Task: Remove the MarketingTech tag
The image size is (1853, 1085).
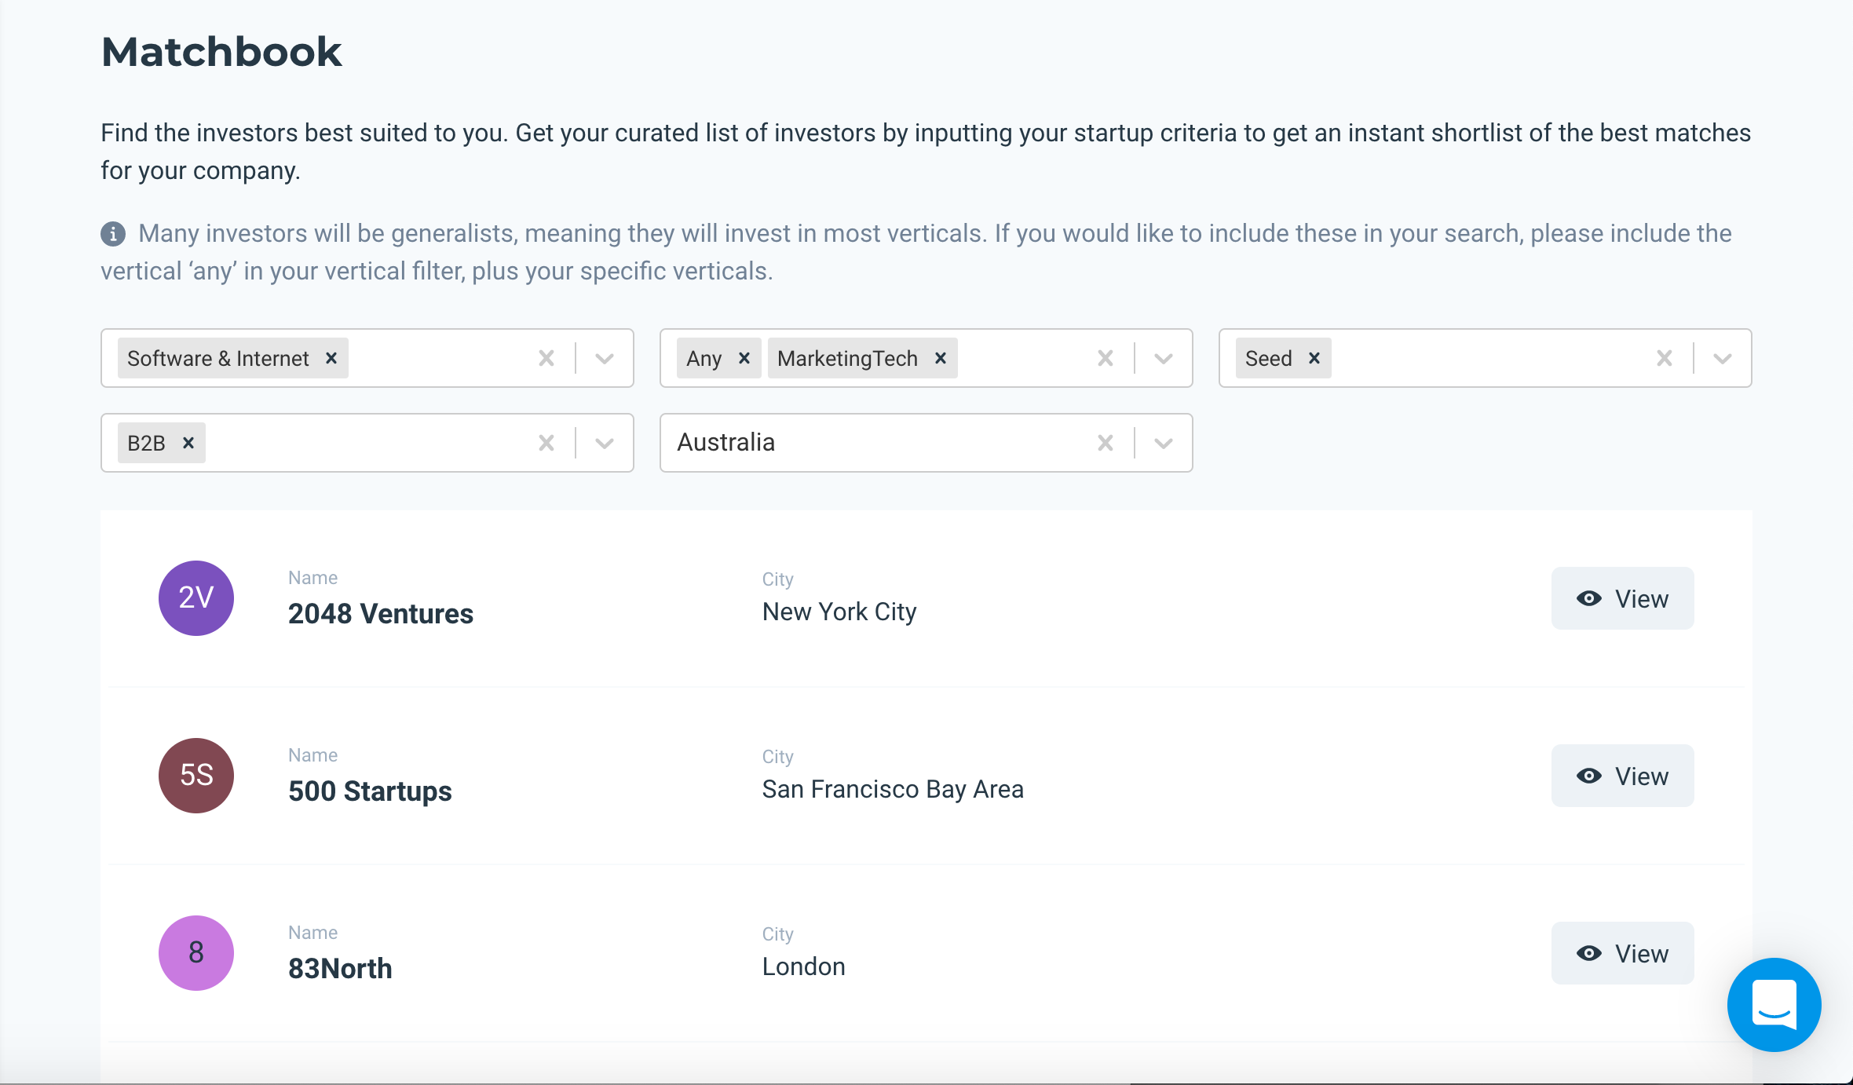Action: click(941, 358)
